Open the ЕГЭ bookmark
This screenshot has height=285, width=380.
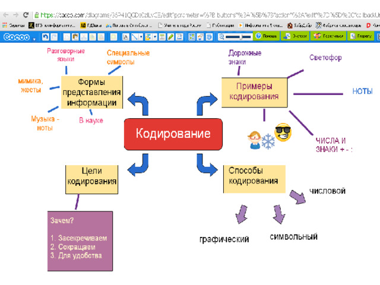[x=52, y=25]
